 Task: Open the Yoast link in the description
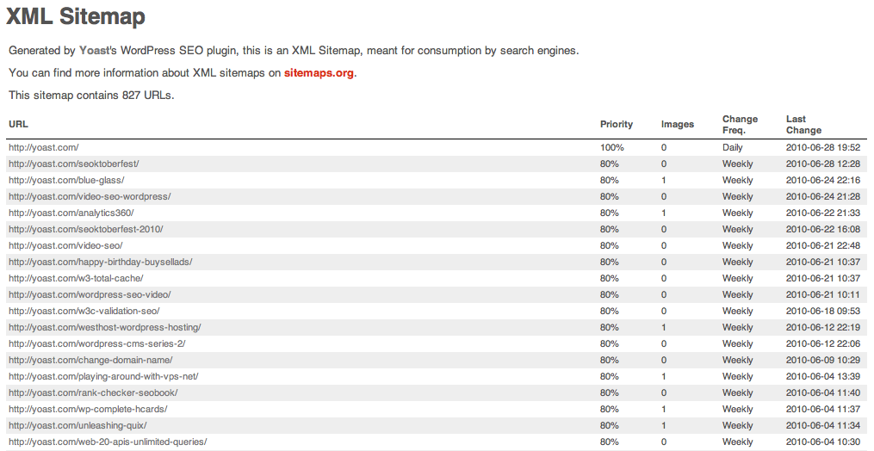94,51
